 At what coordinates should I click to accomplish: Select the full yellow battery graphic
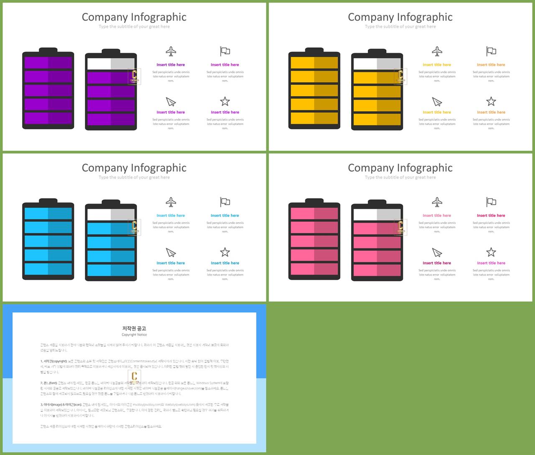[314, 88]
